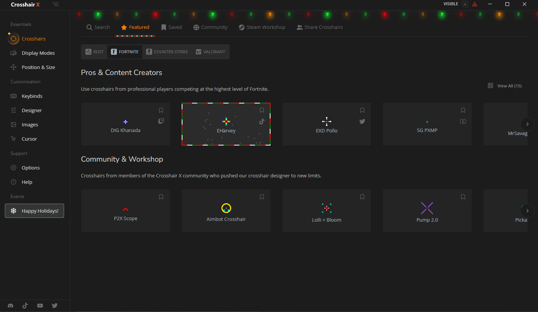The image size is (538, 312).
Task: Select the VALORANT game filter tab
Action: click(210, 52)
